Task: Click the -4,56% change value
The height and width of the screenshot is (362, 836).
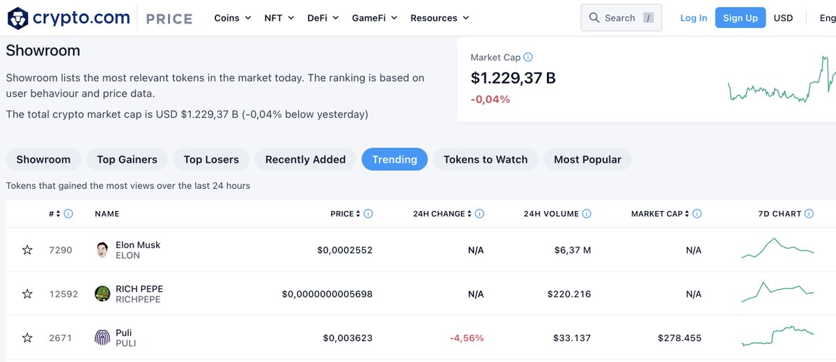Action: tap(465, 338)
